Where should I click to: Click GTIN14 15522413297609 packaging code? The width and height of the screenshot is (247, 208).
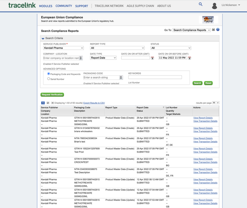(87, 149)
